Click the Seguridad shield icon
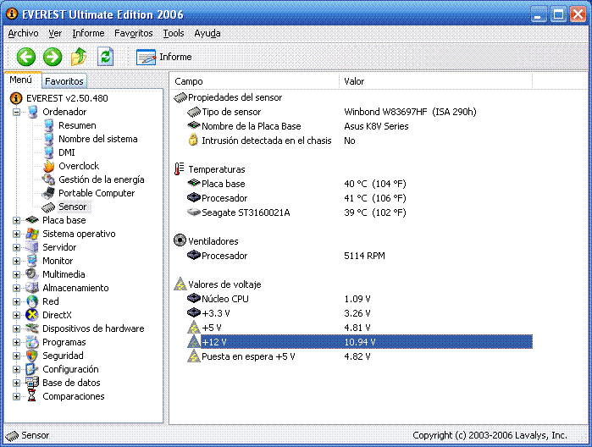Viewport: 592px width, 447px height. point(32,356)
